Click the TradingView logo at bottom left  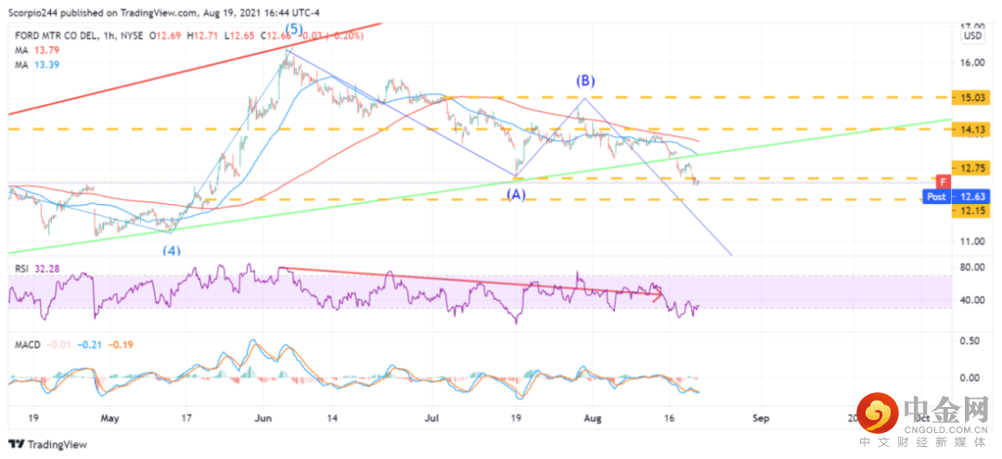click(x=47, y=444)
